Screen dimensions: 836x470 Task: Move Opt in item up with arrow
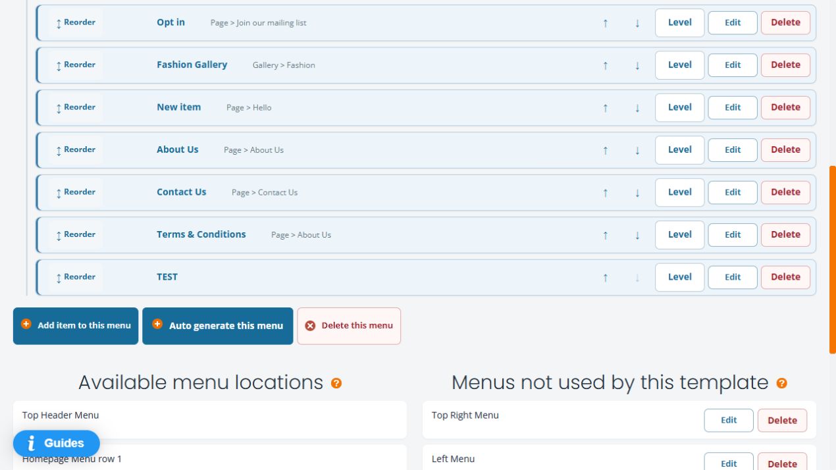(606, 23)
